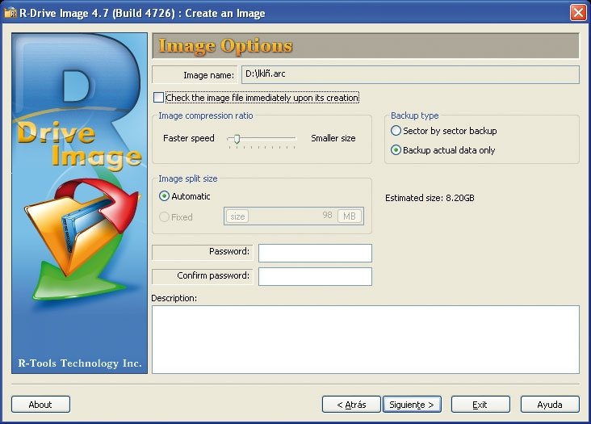Click the Faster speed label

pyautogui.click(x=188, y=138)
